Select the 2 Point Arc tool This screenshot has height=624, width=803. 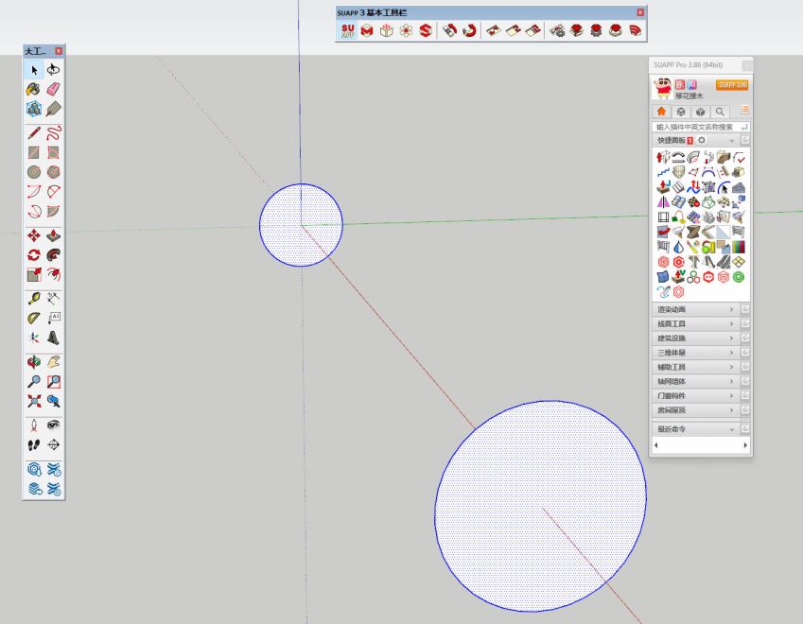tap(53, 191)
